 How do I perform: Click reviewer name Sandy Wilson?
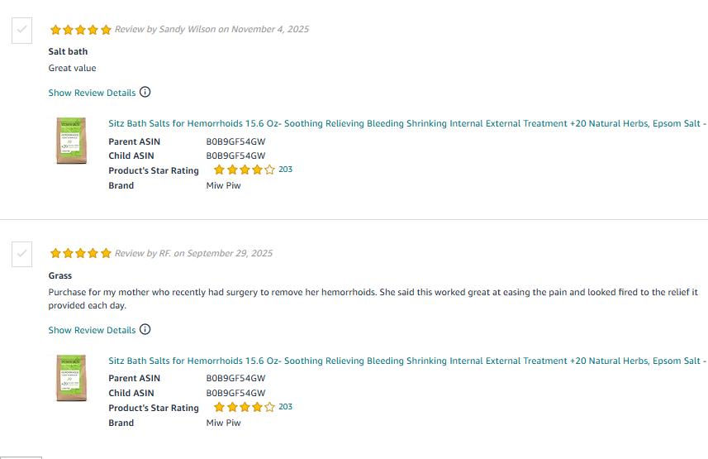pyautogui.click(x=187, y=30)
